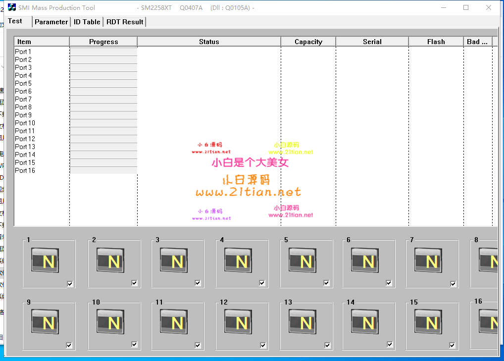Toggle the port 12 enable checkbox

pyautogui.click(x=263, y=345)
